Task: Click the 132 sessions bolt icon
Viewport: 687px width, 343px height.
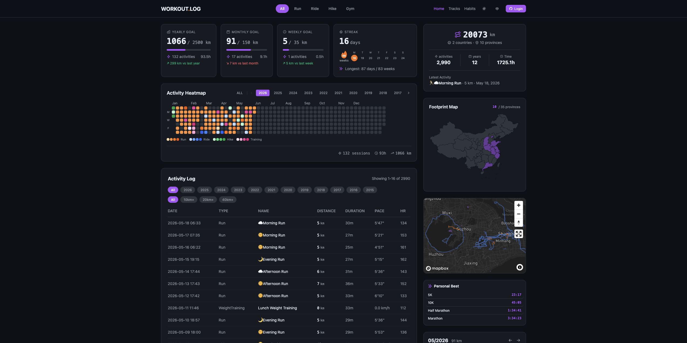Action: coord(340,153)
